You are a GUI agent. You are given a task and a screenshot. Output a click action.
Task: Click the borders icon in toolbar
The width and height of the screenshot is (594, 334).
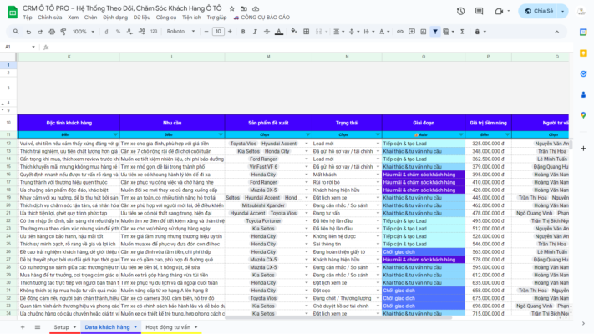[x=304, y=32]
